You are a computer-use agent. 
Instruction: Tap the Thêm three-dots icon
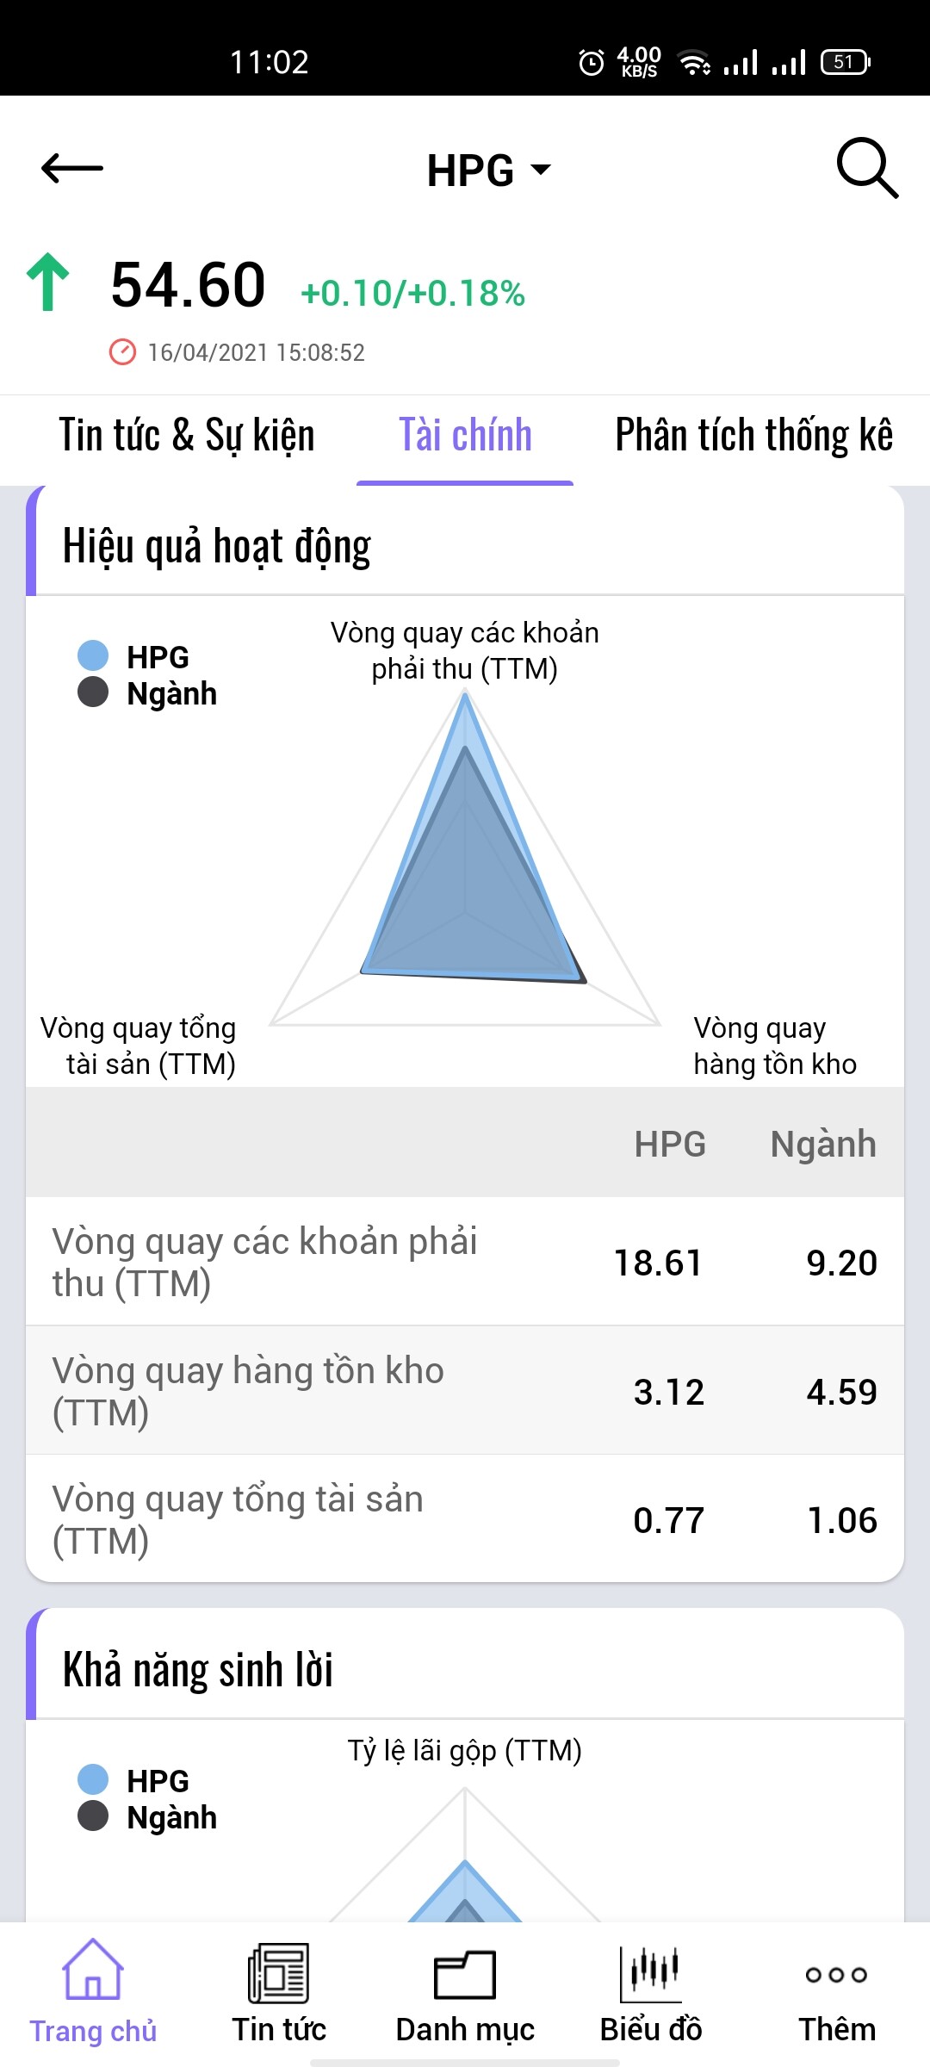836,1974
